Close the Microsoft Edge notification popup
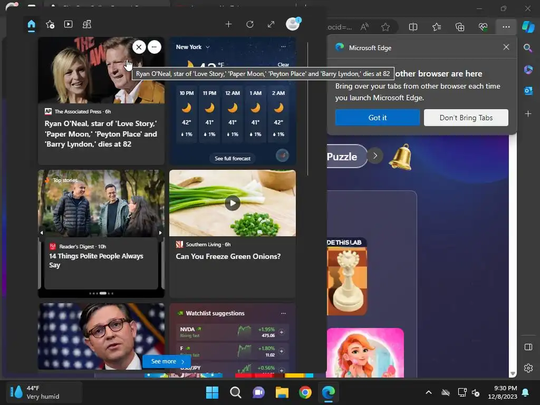The width and height of the screenshot is (540, 405). [506, 47]
